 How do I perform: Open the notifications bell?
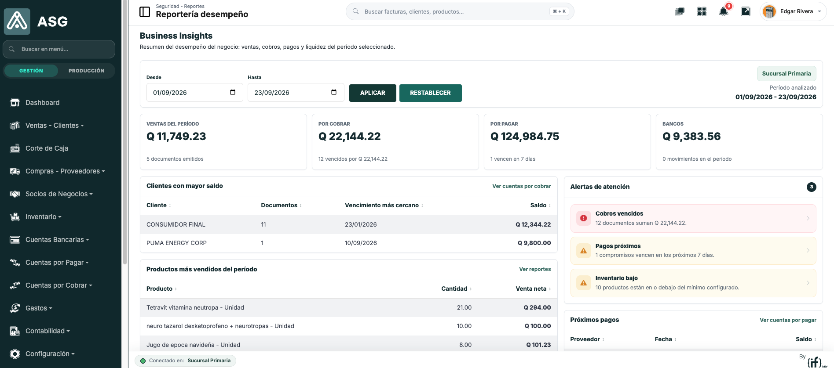(723, 11)
